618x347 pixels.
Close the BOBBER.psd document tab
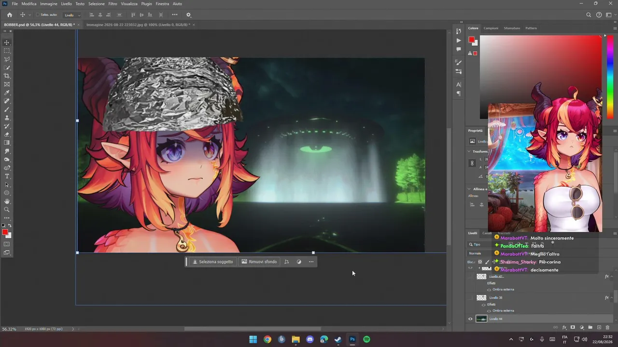(79, 25)
